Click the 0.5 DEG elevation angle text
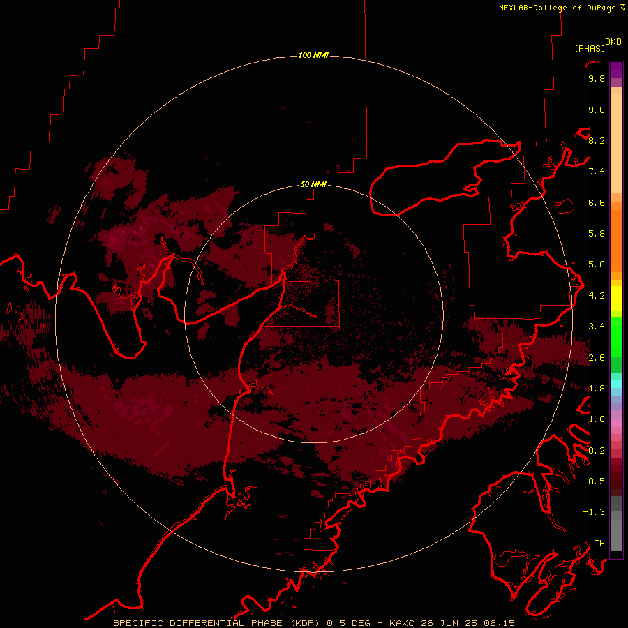628x628 pixels. [350, 623]
